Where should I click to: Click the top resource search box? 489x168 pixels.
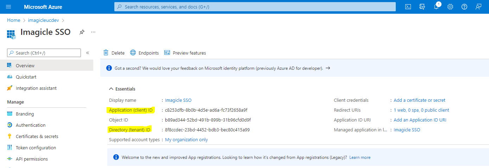[255, 7]
